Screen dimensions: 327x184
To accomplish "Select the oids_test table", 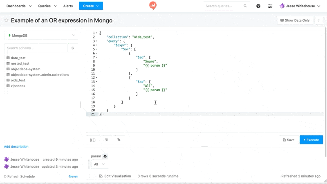I will click(18, 80).
